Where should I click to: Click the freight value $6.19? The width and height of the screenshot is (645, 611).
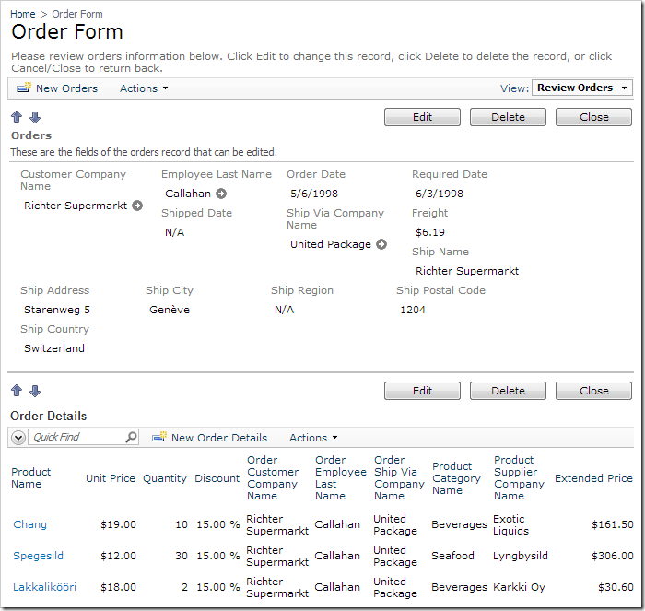[430, 232]
